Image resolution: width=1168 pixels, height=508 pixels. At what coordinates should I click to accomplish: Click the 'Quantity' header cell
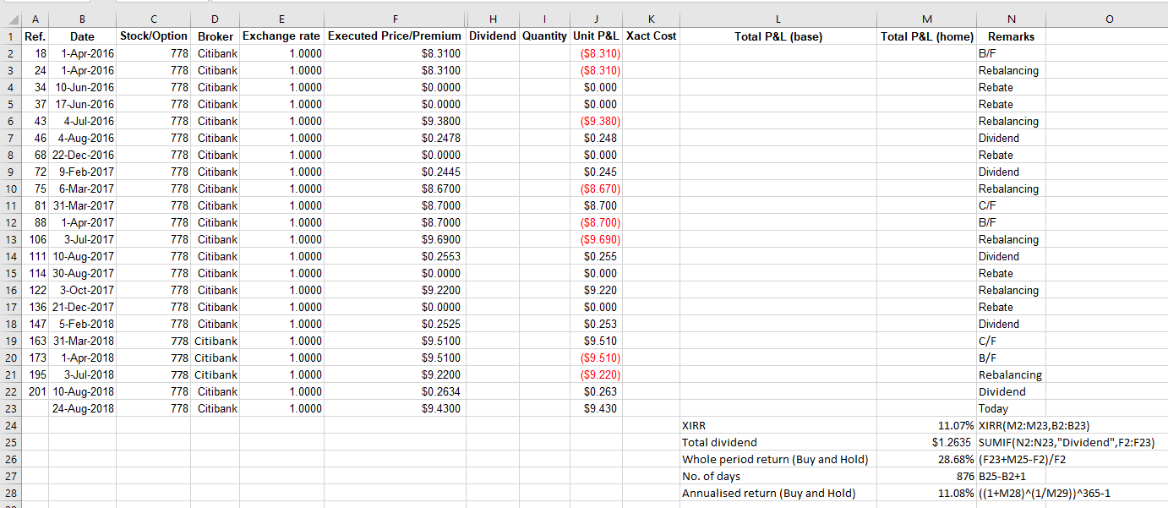coord(544,36)
